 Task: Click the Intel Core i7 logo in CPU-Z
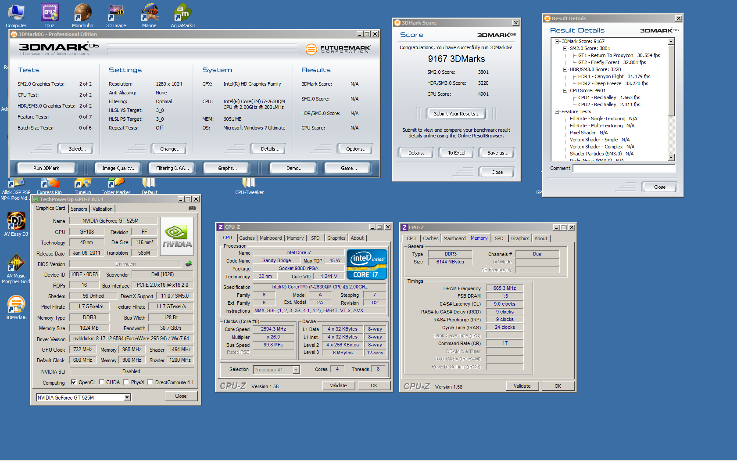coord(367,264)
